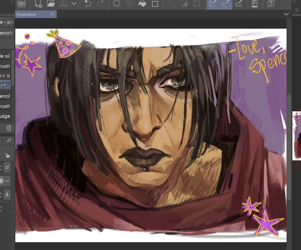Open a file with folder icon
Viewport: 301px width, 250px height.
51,3
